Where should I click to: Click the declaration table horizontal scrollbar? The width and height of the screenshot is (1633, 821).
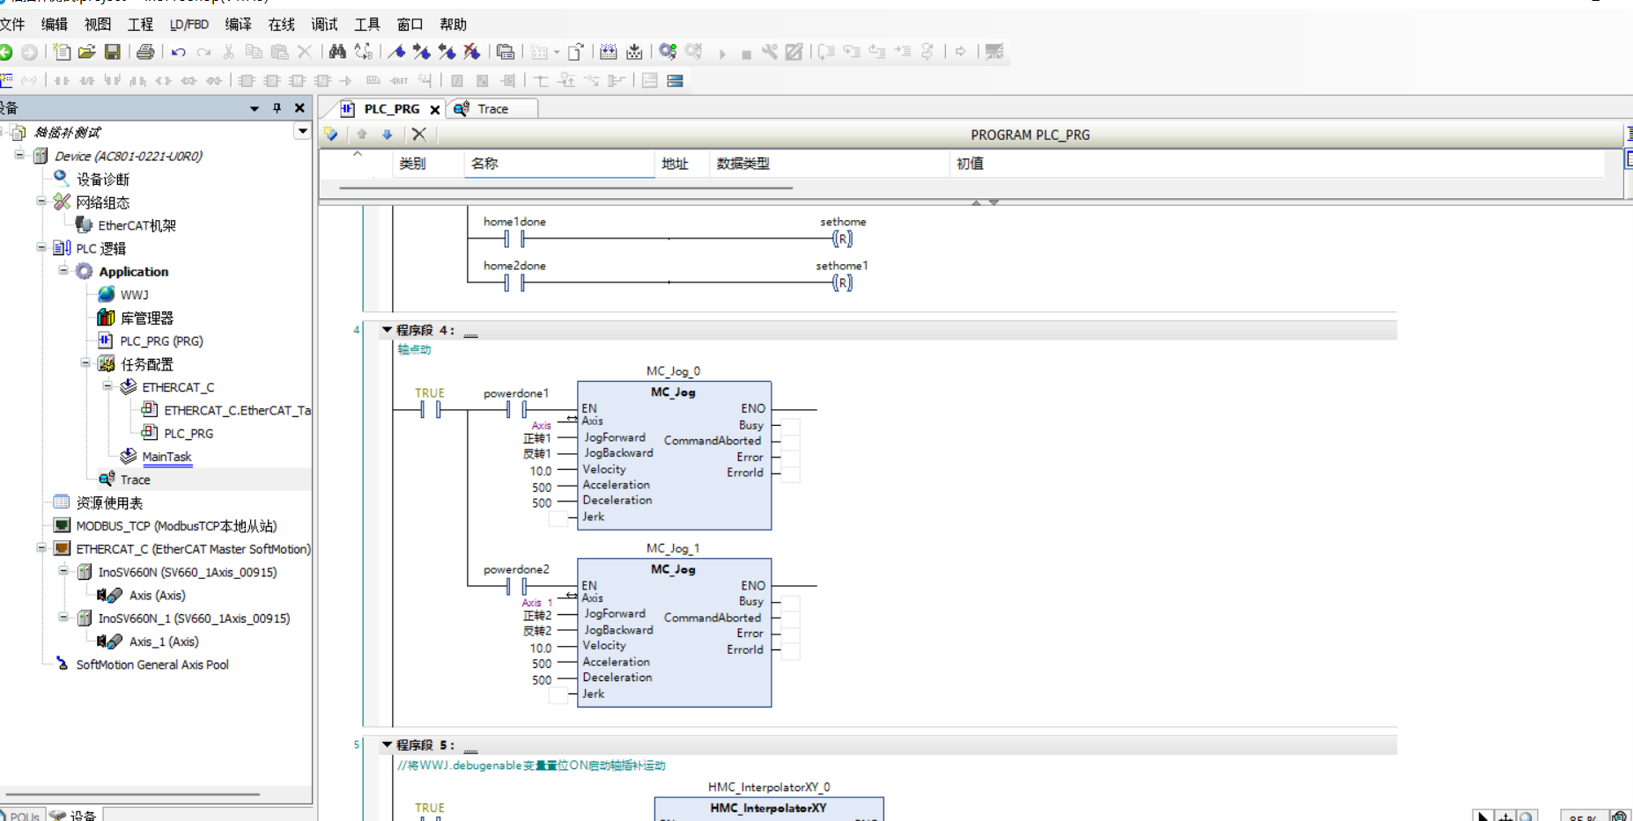(x=565, y=187)
